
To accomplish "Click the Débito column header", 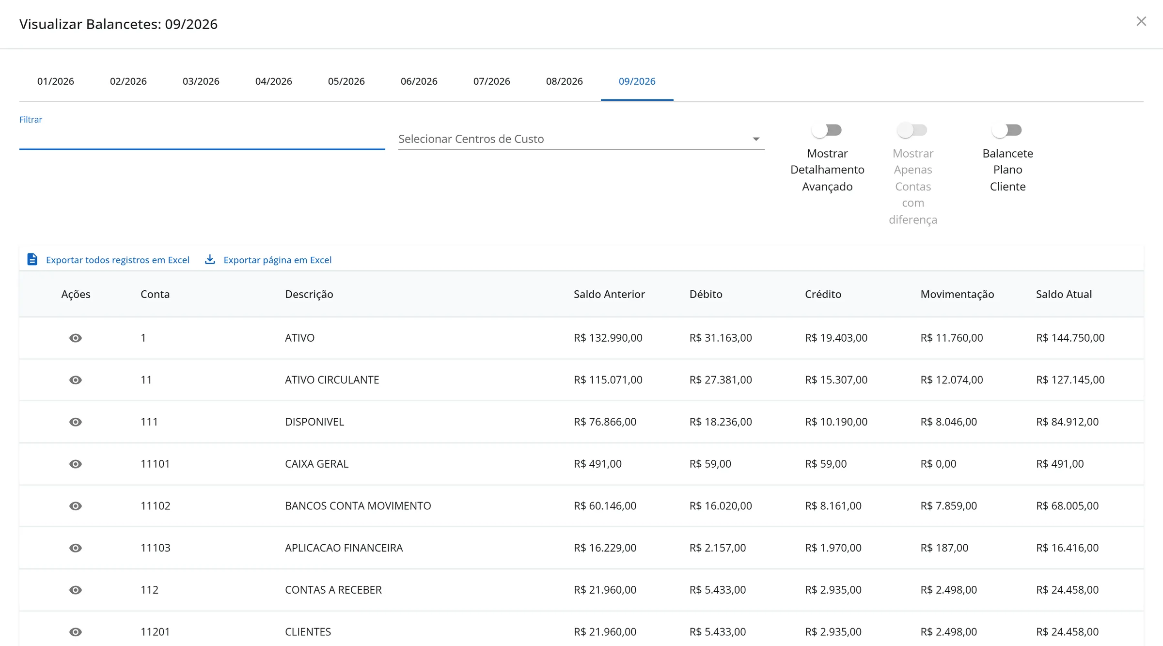I will [706, 294].
